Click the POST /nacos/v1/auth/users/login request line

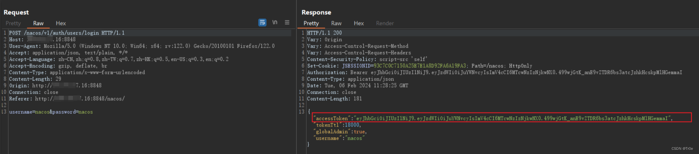tap(67, 33)
